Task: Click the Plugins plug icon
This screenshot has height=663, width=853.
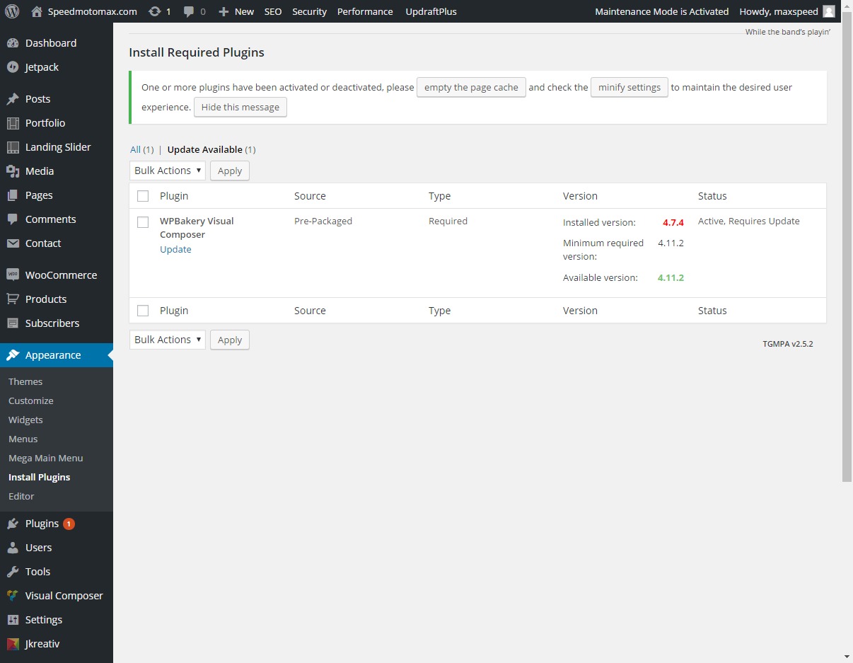Action: pos(13,524)
